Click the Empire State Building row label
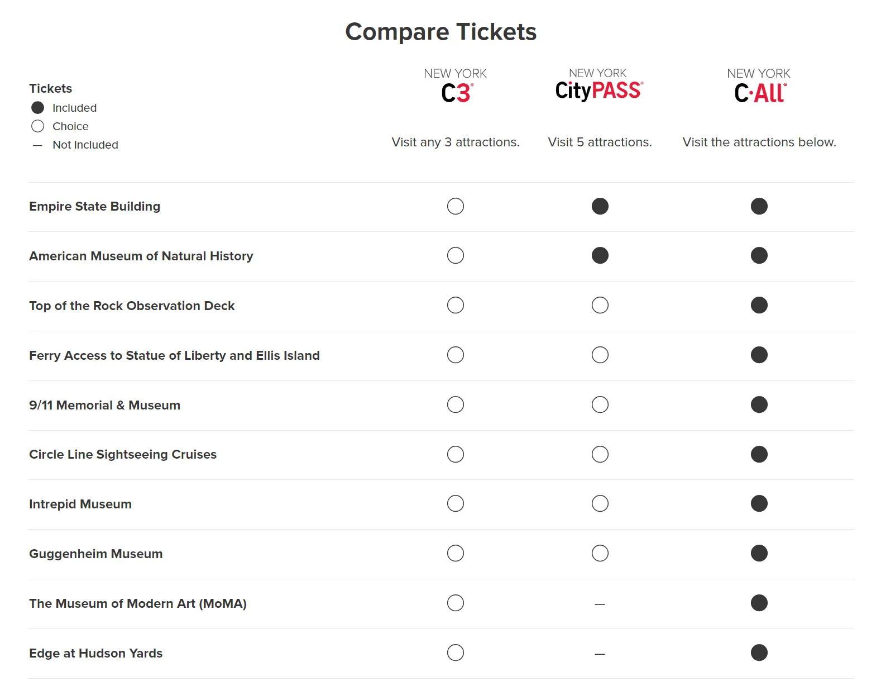 (95, 207)
